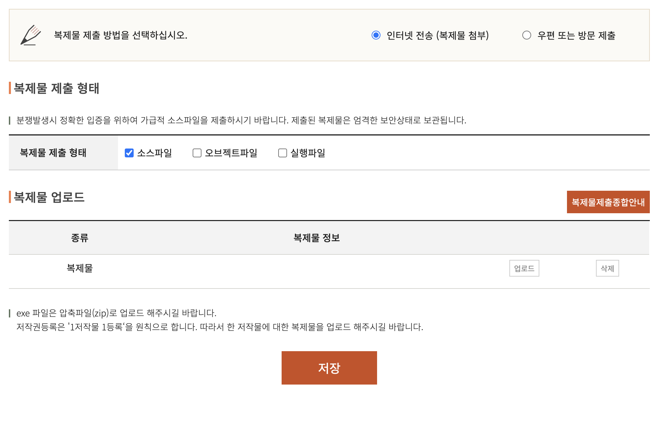
Task: Uncheck the 소스파일 checkbox
Action: 129,153
